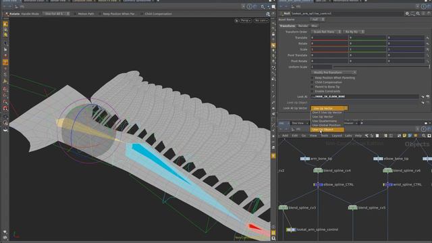The width and height of the screenshot is (432, 243).
Task: Click the Look At node chooser icon
Action: coord(427,97)
